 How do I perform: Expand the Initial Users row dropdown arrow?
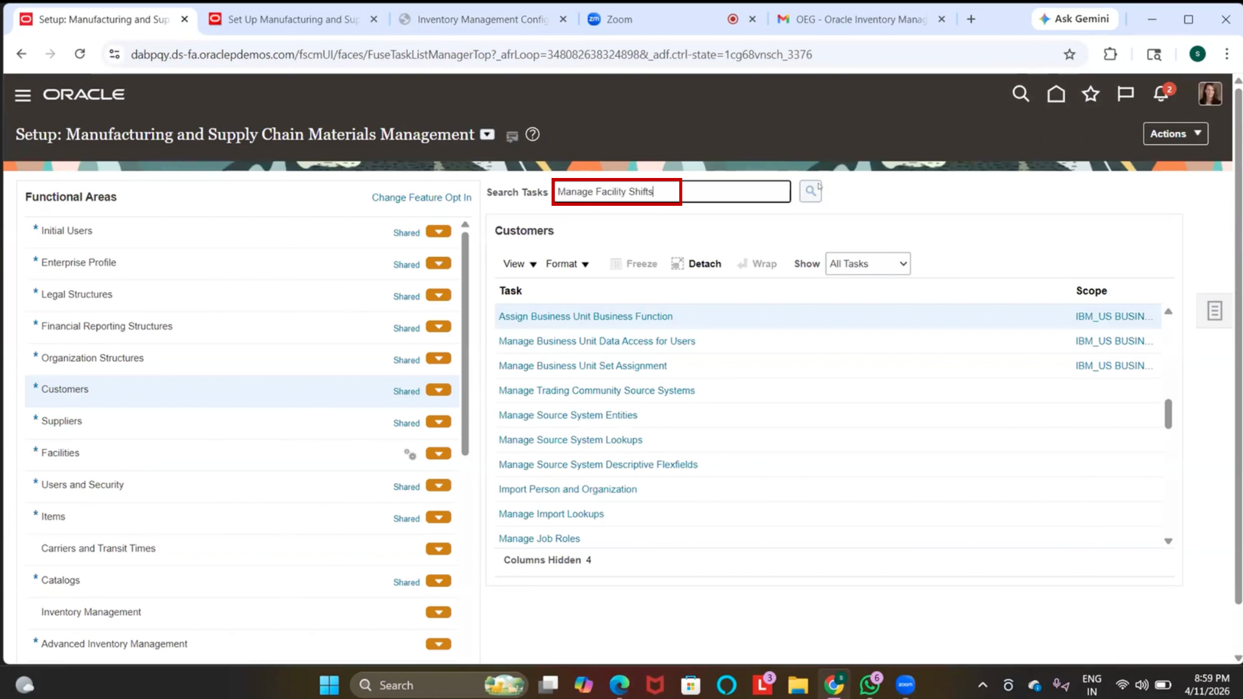pyautogui.click(x=438, y=232)
